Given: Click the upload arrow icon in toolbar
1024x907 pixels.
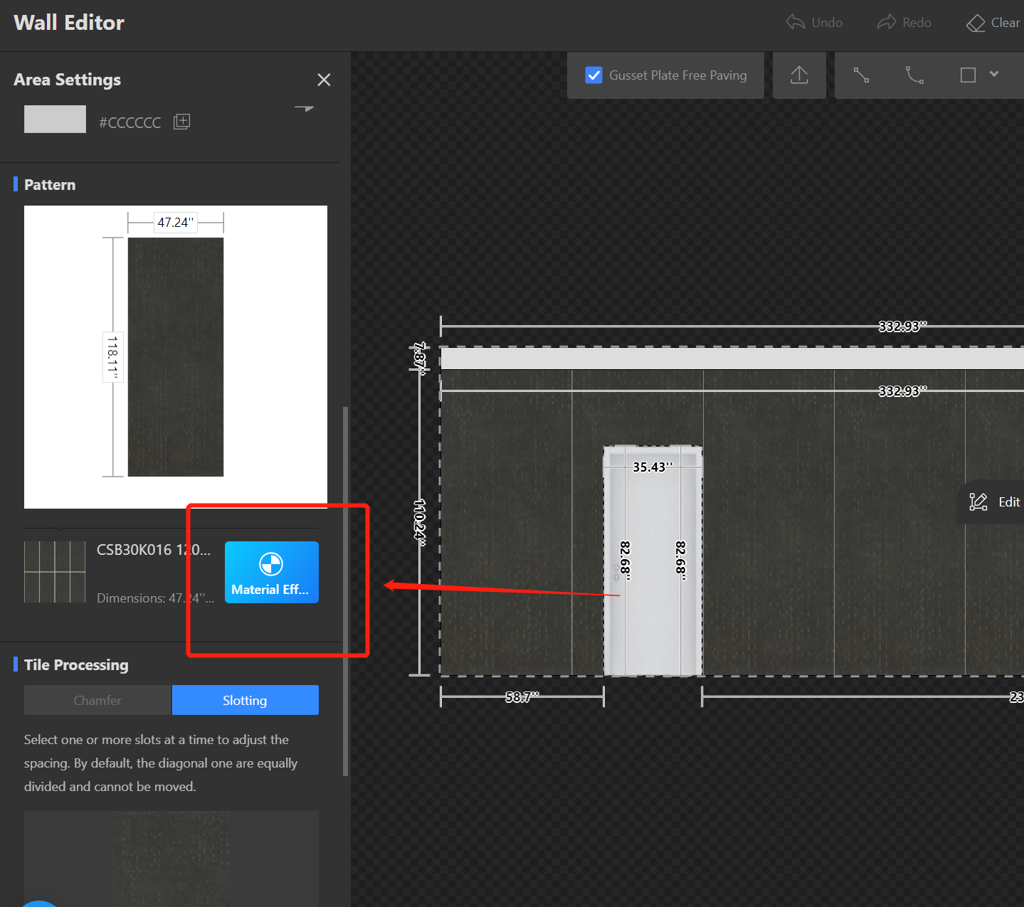Looking at the screenshot, I should pyautogui.click(x=799, y=75).
